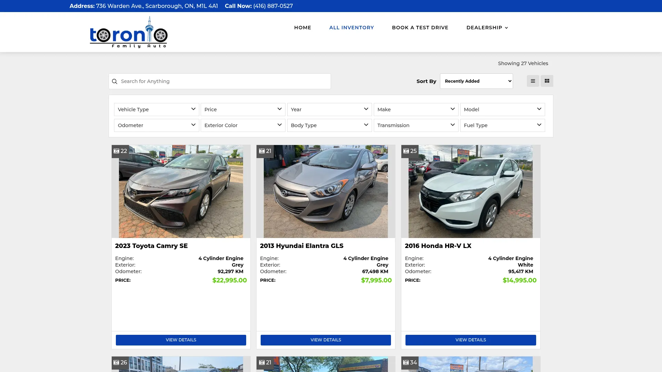Click the Camry photo count camera badge
662x372 pixels.
[x=120, y=151]
